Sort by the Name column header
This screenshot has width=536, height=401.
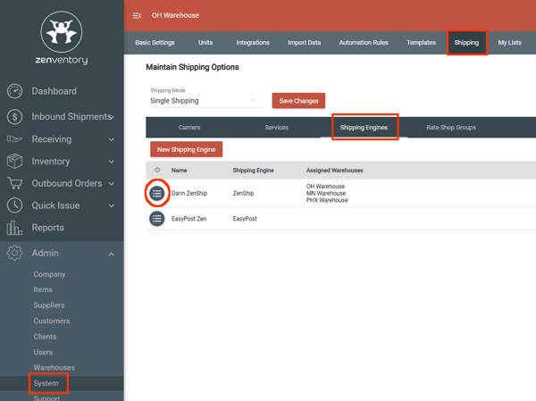(x=180, y=170)
